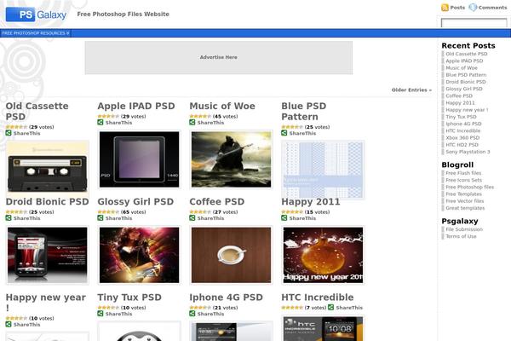The height and width of the screenshot is (341, 511).
Task: Open Blue PSD Pattern in Recent Posts
Action: tap(466, 75)
